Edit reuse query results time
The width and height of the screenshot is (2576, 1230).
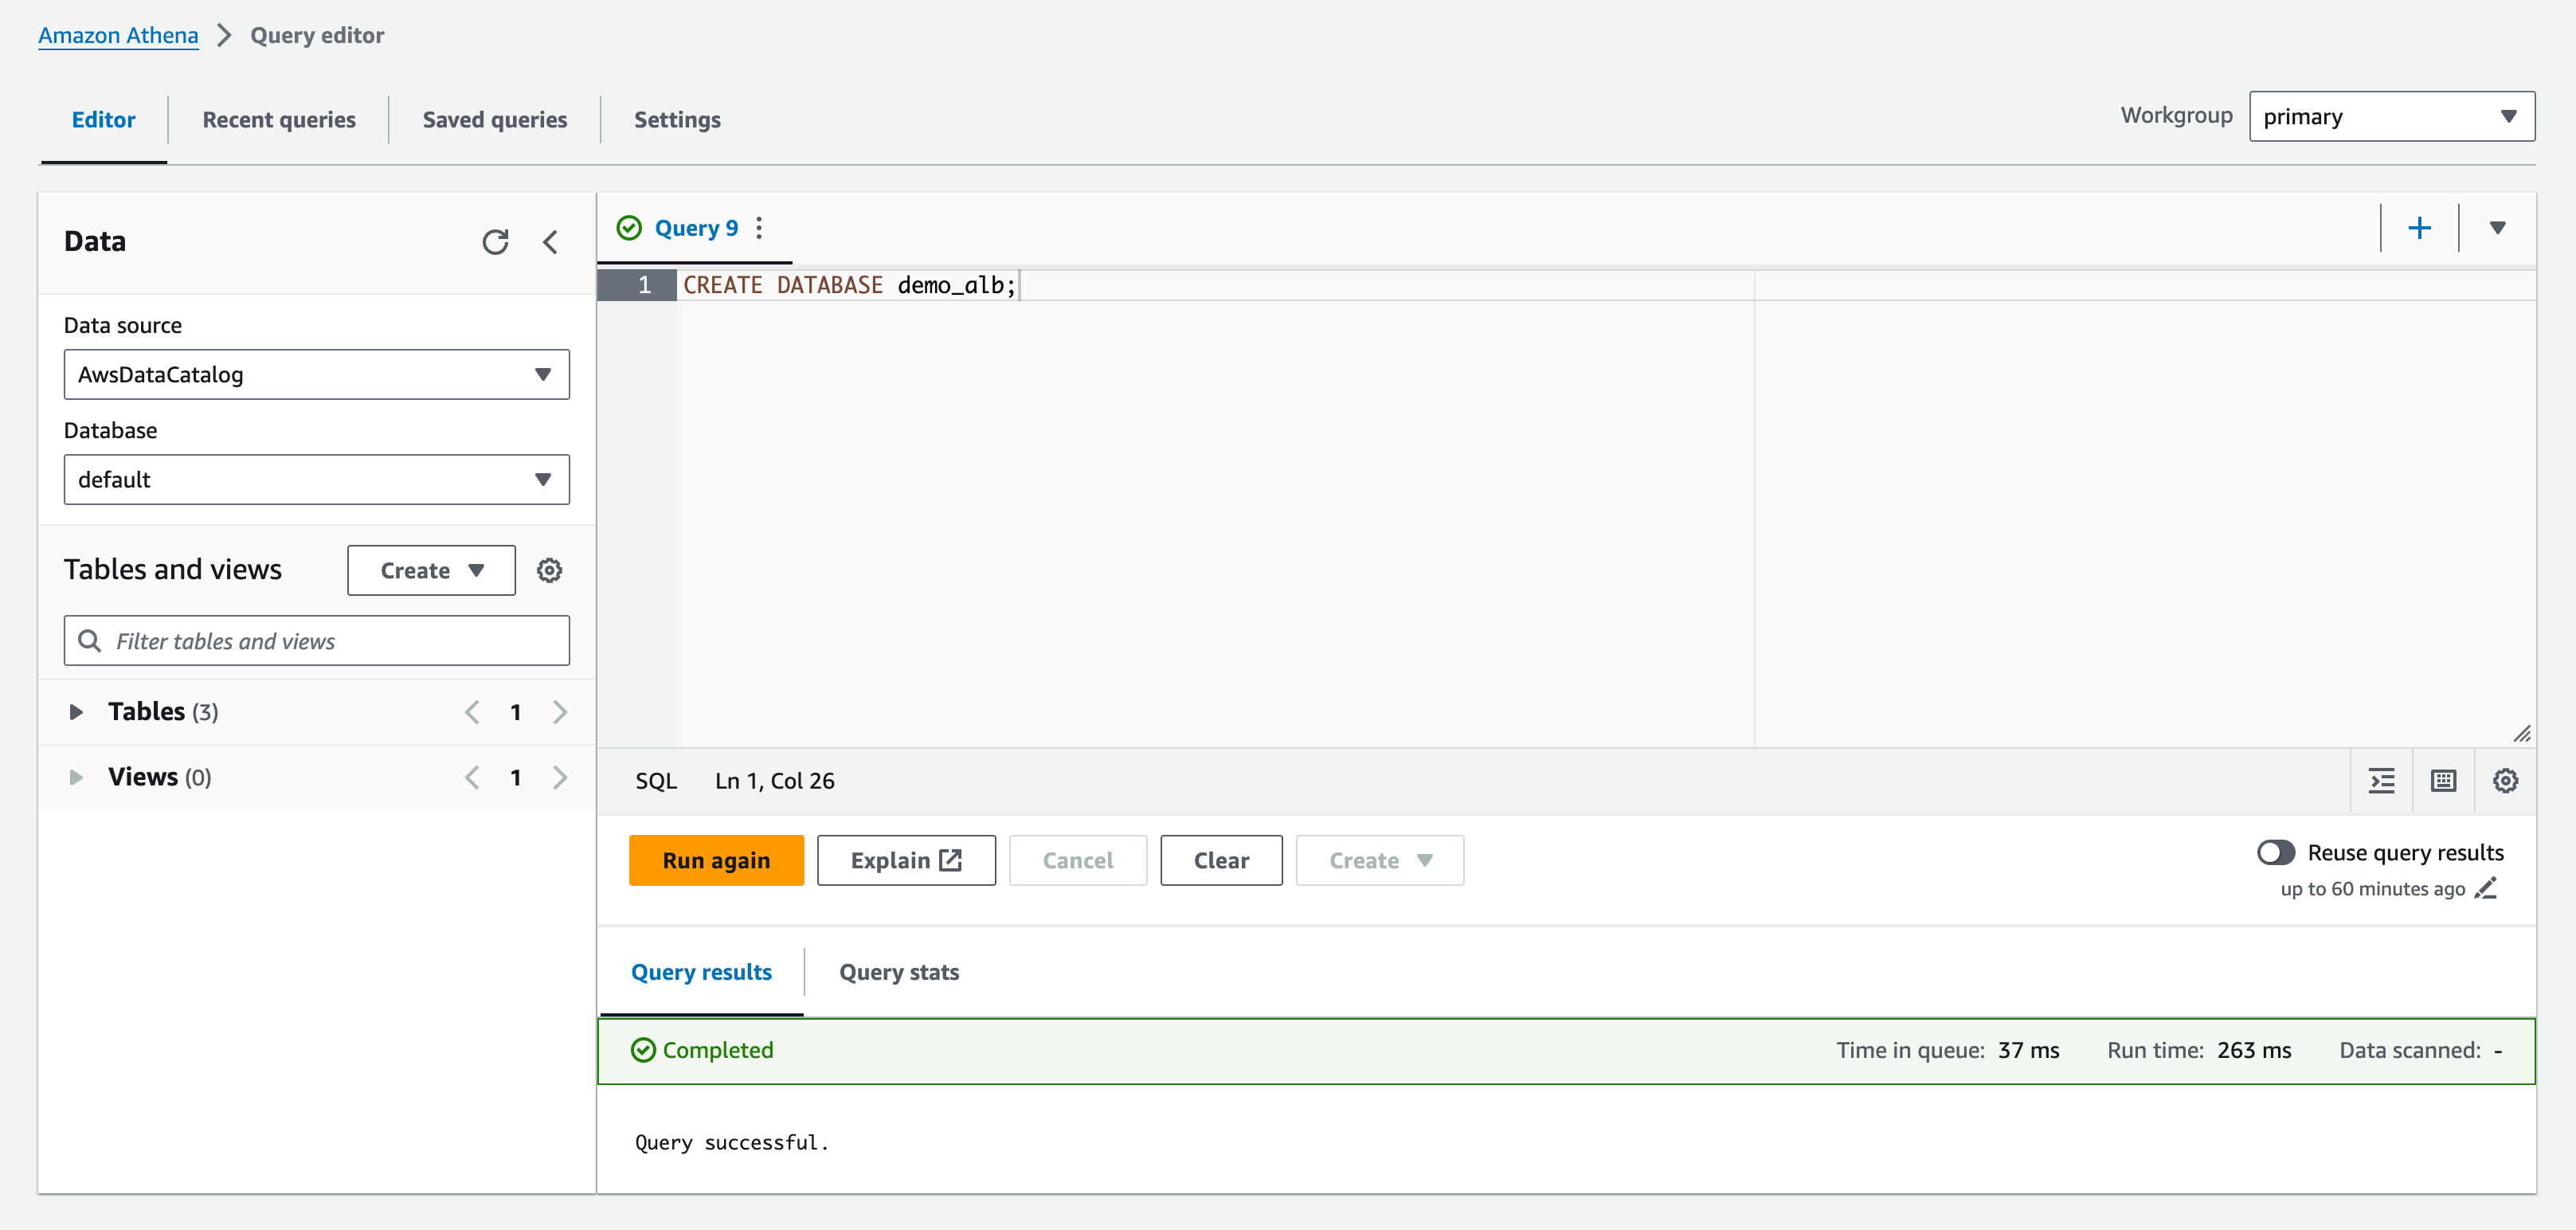coord(2487,888)
